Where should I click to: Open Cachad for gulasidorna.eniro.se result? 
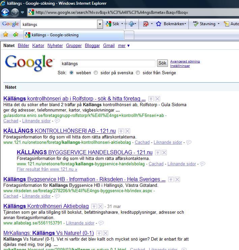(x=11, y=121)
